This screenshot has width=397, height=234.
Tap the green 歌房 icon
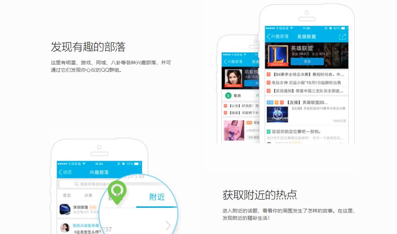[228, 96]
